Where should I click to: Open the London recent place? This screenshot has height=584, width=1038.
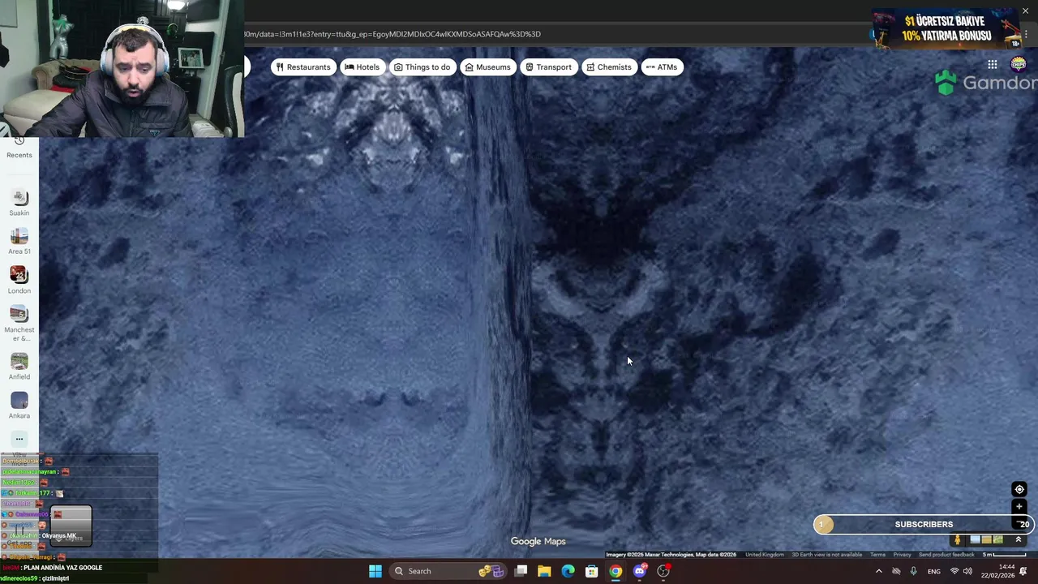(19, 281)
